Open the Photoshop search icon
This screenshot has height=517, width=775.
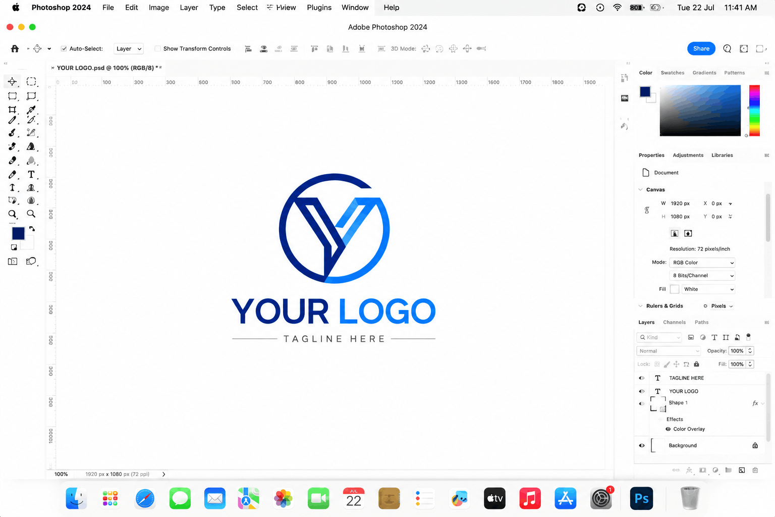coord(727,48)
